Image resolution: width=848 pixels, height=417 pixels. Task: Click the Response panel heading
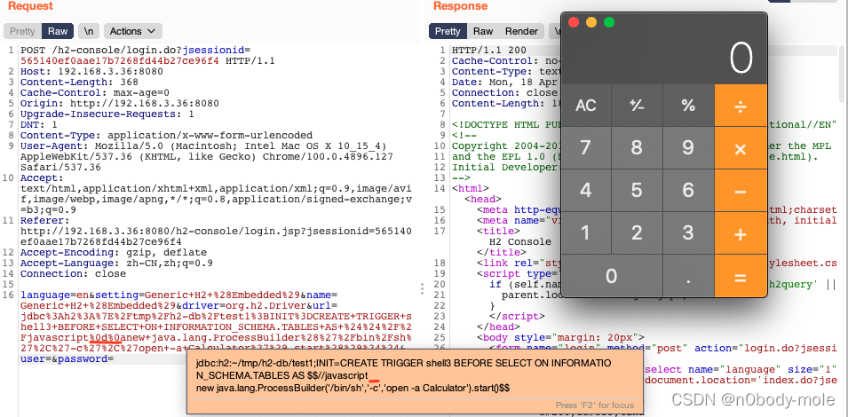460,6
